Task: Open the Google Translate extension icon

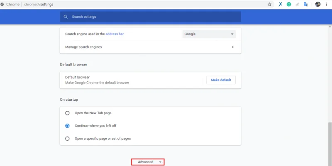Action: pos(305,5)
